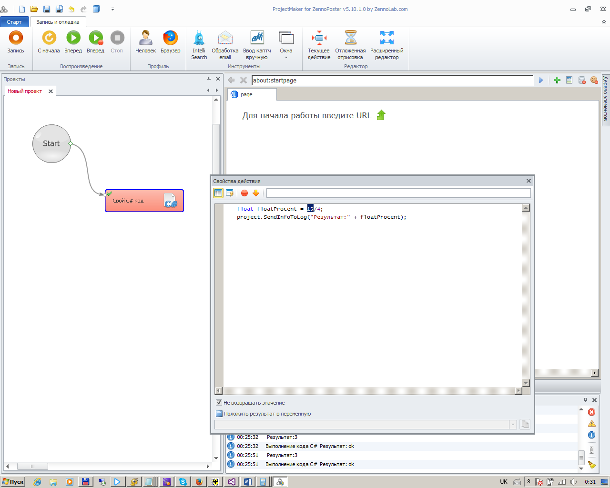Clear log with broom icon
Viewport: 610px width, 488px height.
(x=591, y=465)
